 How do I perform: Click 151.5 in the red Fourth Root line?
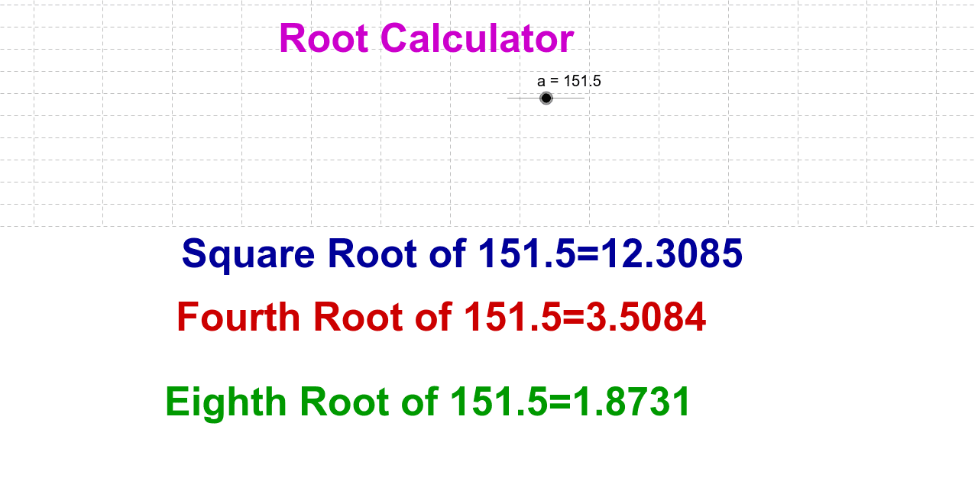point(512,318)
